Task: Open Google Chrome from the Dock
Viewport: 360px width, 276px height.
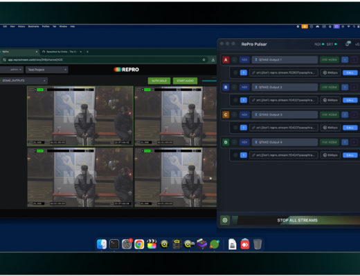Action: coord(139,244)
